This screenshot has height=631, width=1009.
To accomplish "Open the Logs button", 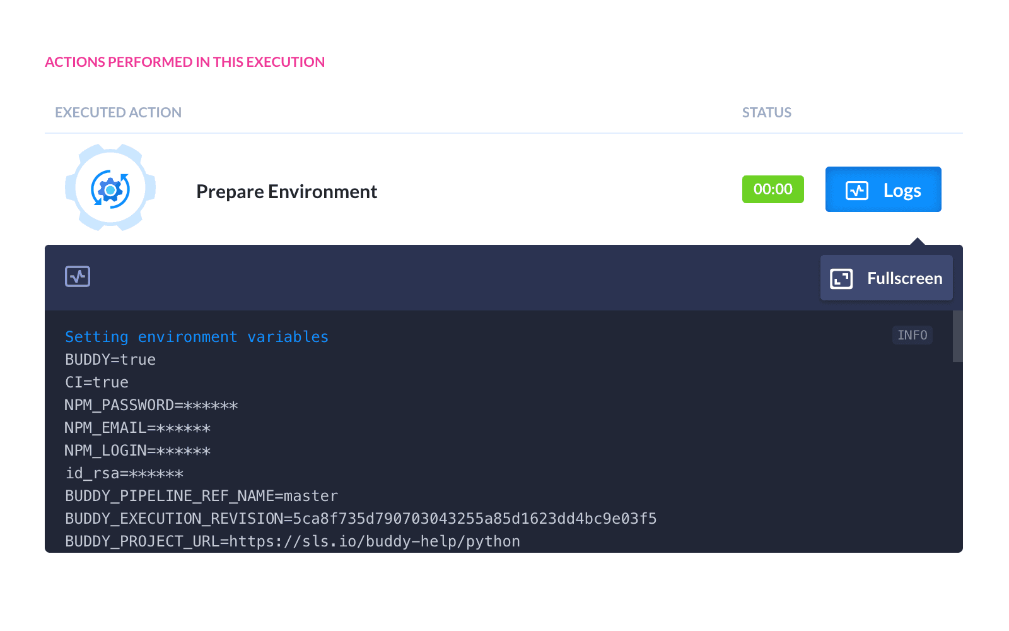I will [x=883, y=189].
